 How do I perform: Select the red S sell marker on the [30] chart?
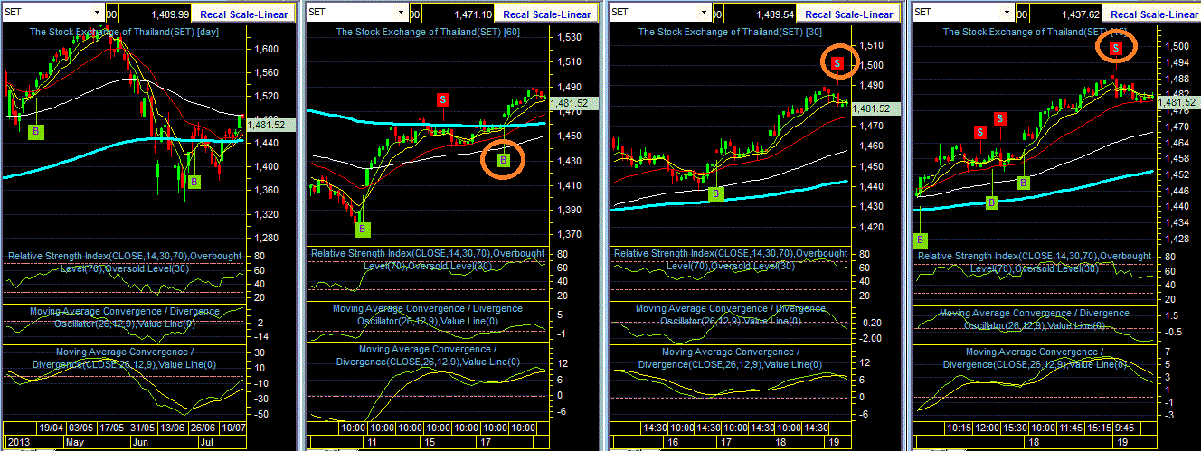(x=838, y=62)
